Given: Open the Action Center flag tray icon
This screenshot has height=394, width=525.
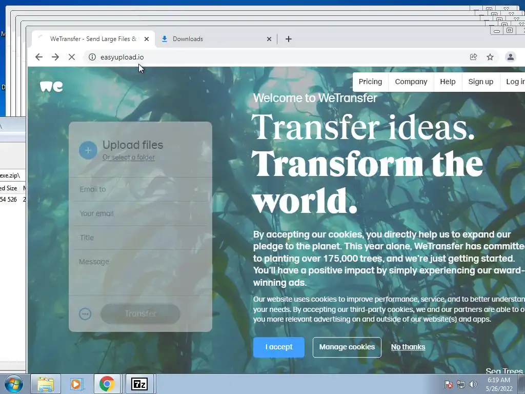Looking at the screenshot, I should click(448, 384).
